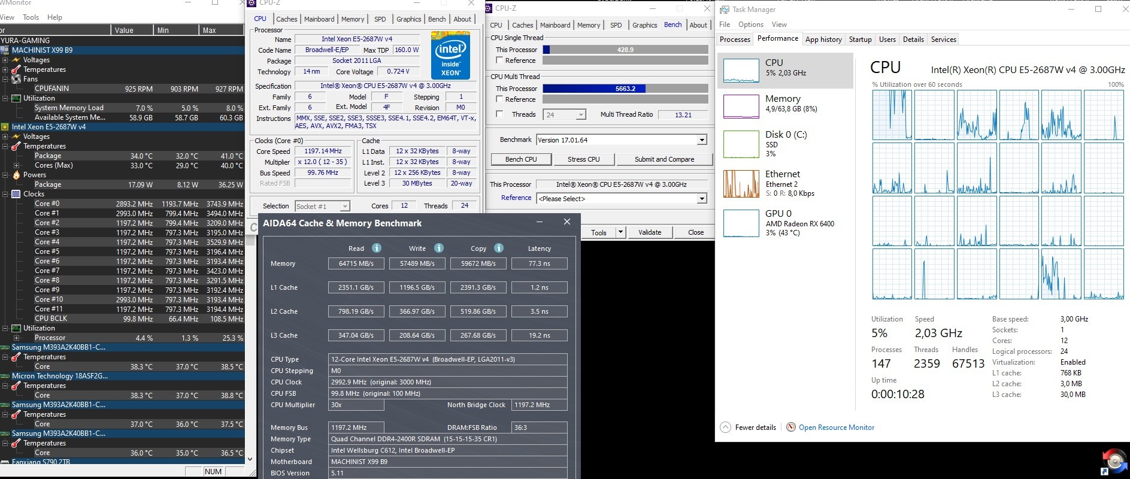This screenshot has height=479, width=1130.
Task: Click the info icon next to Write
Action: (439, 248)
